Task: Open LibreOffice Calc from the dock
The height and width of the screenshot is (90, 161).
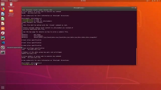Action: pos(3,19)
